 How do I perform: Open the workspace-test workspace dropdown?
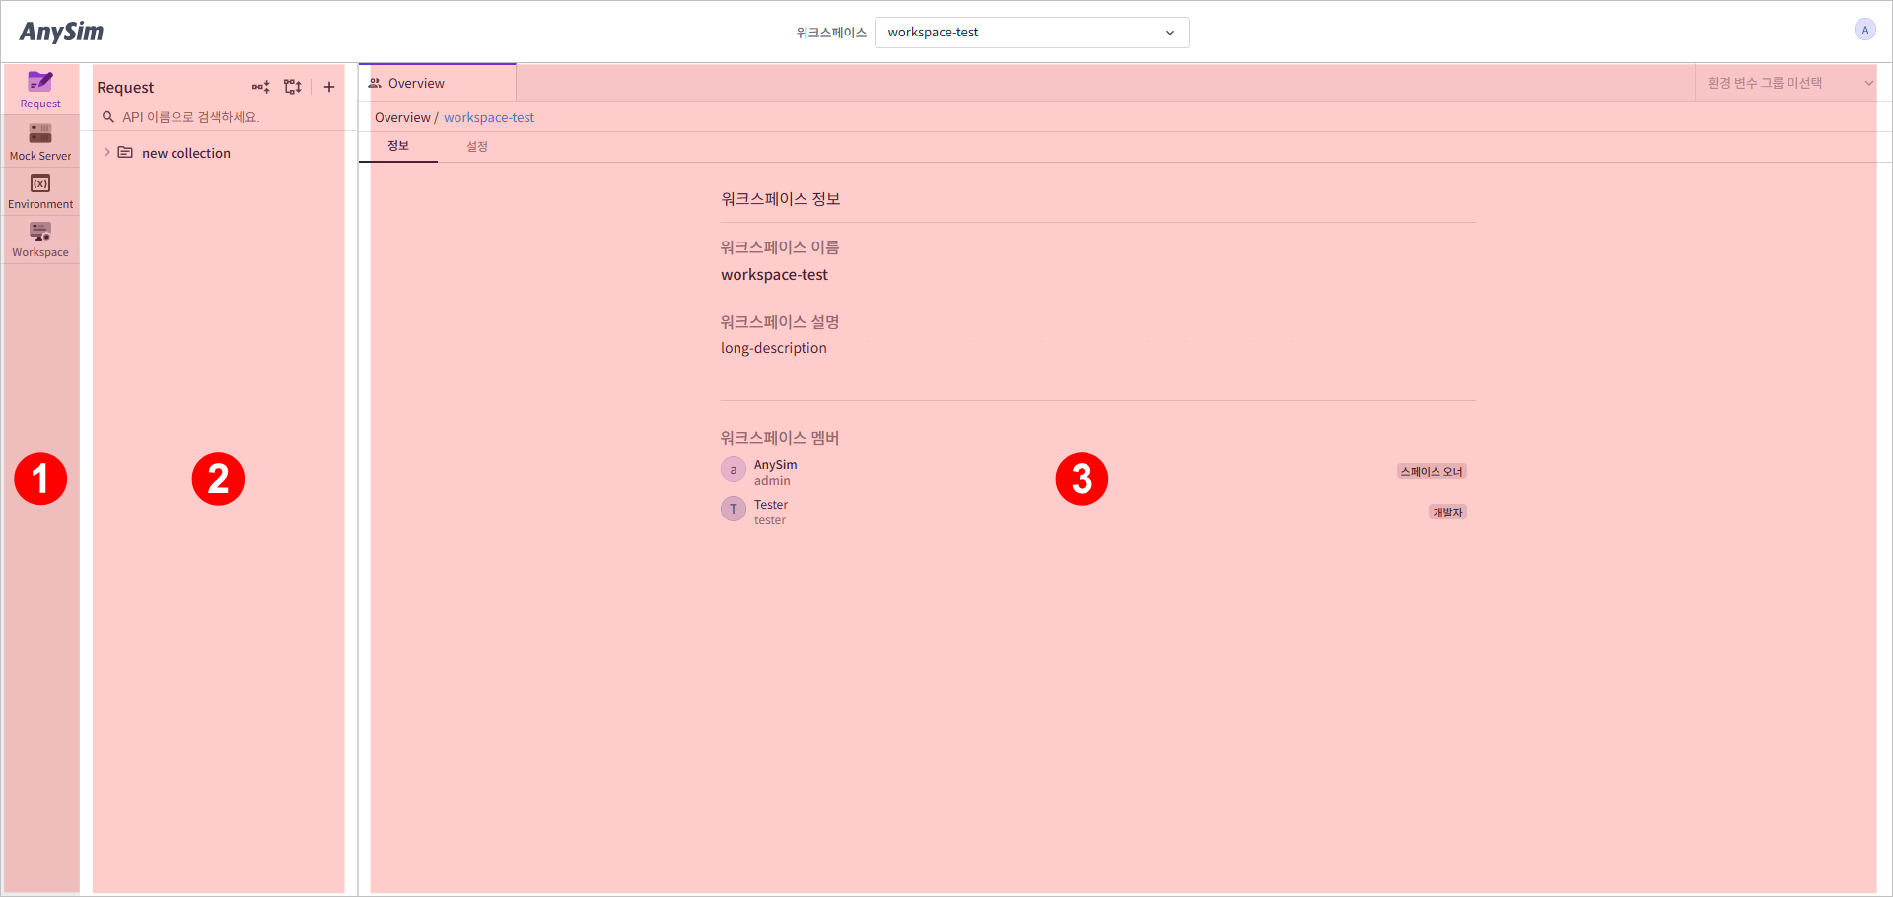coord(1031,33)
